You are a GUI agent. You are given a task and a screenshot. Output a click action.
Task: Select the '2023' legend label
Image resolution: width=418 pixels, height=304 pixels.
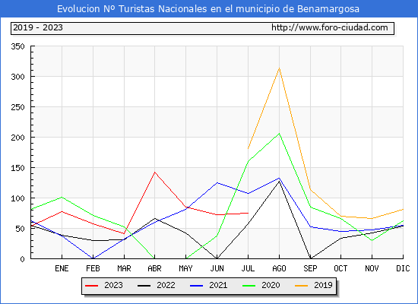(x=113, y=285)
